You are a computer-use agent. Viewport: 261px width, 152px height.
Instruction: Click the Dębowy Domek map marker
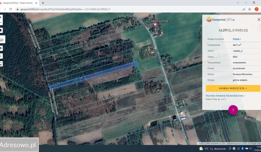156,25
